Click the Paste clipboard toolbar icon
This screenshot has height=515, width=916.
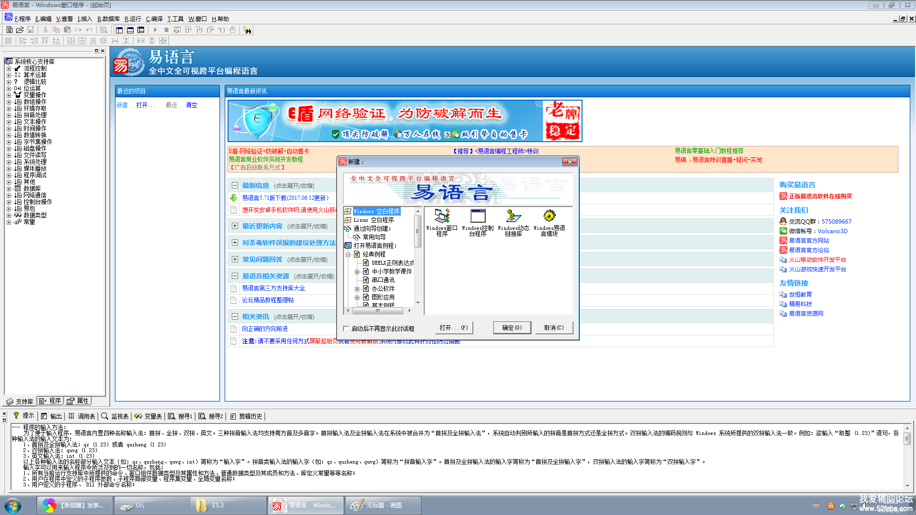(67, 30)
